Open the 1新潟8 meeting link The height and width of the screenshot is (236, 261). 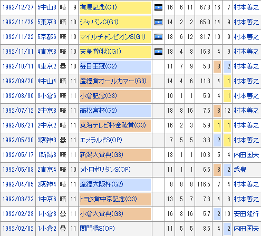tap(47, 155)
